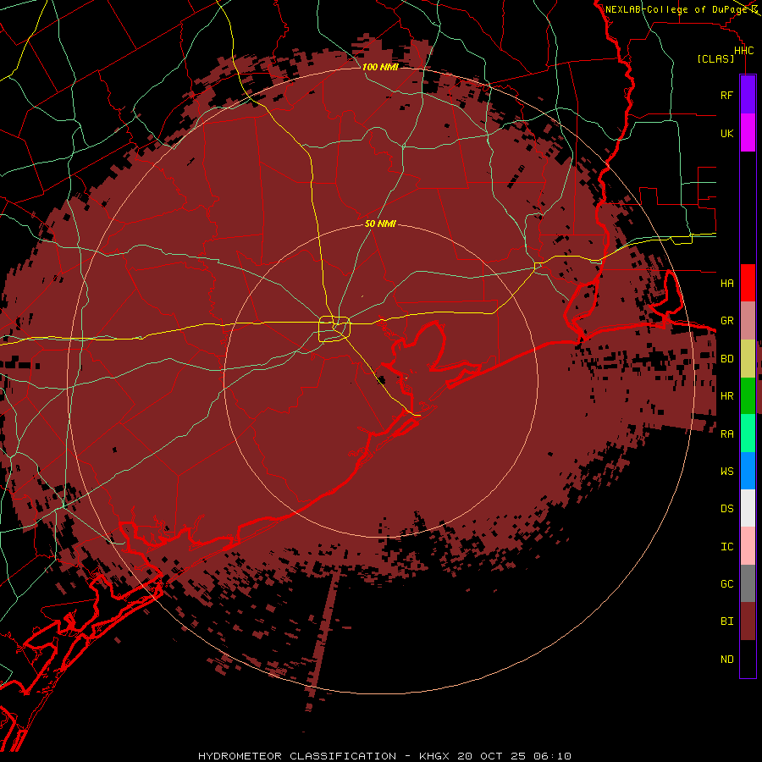Click the 50 NMI range ring label
Image resolution: width=762 pixels, height=762 pixels.
[380, 224]
